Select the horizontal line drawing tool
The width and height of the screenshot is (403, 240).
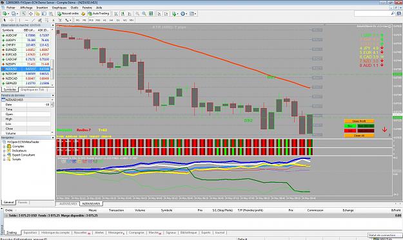tap(26, 20)
